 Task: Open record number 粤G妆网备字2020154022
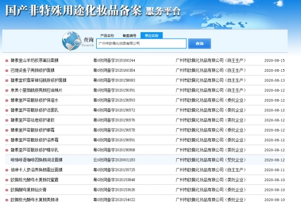coord(114,200)
